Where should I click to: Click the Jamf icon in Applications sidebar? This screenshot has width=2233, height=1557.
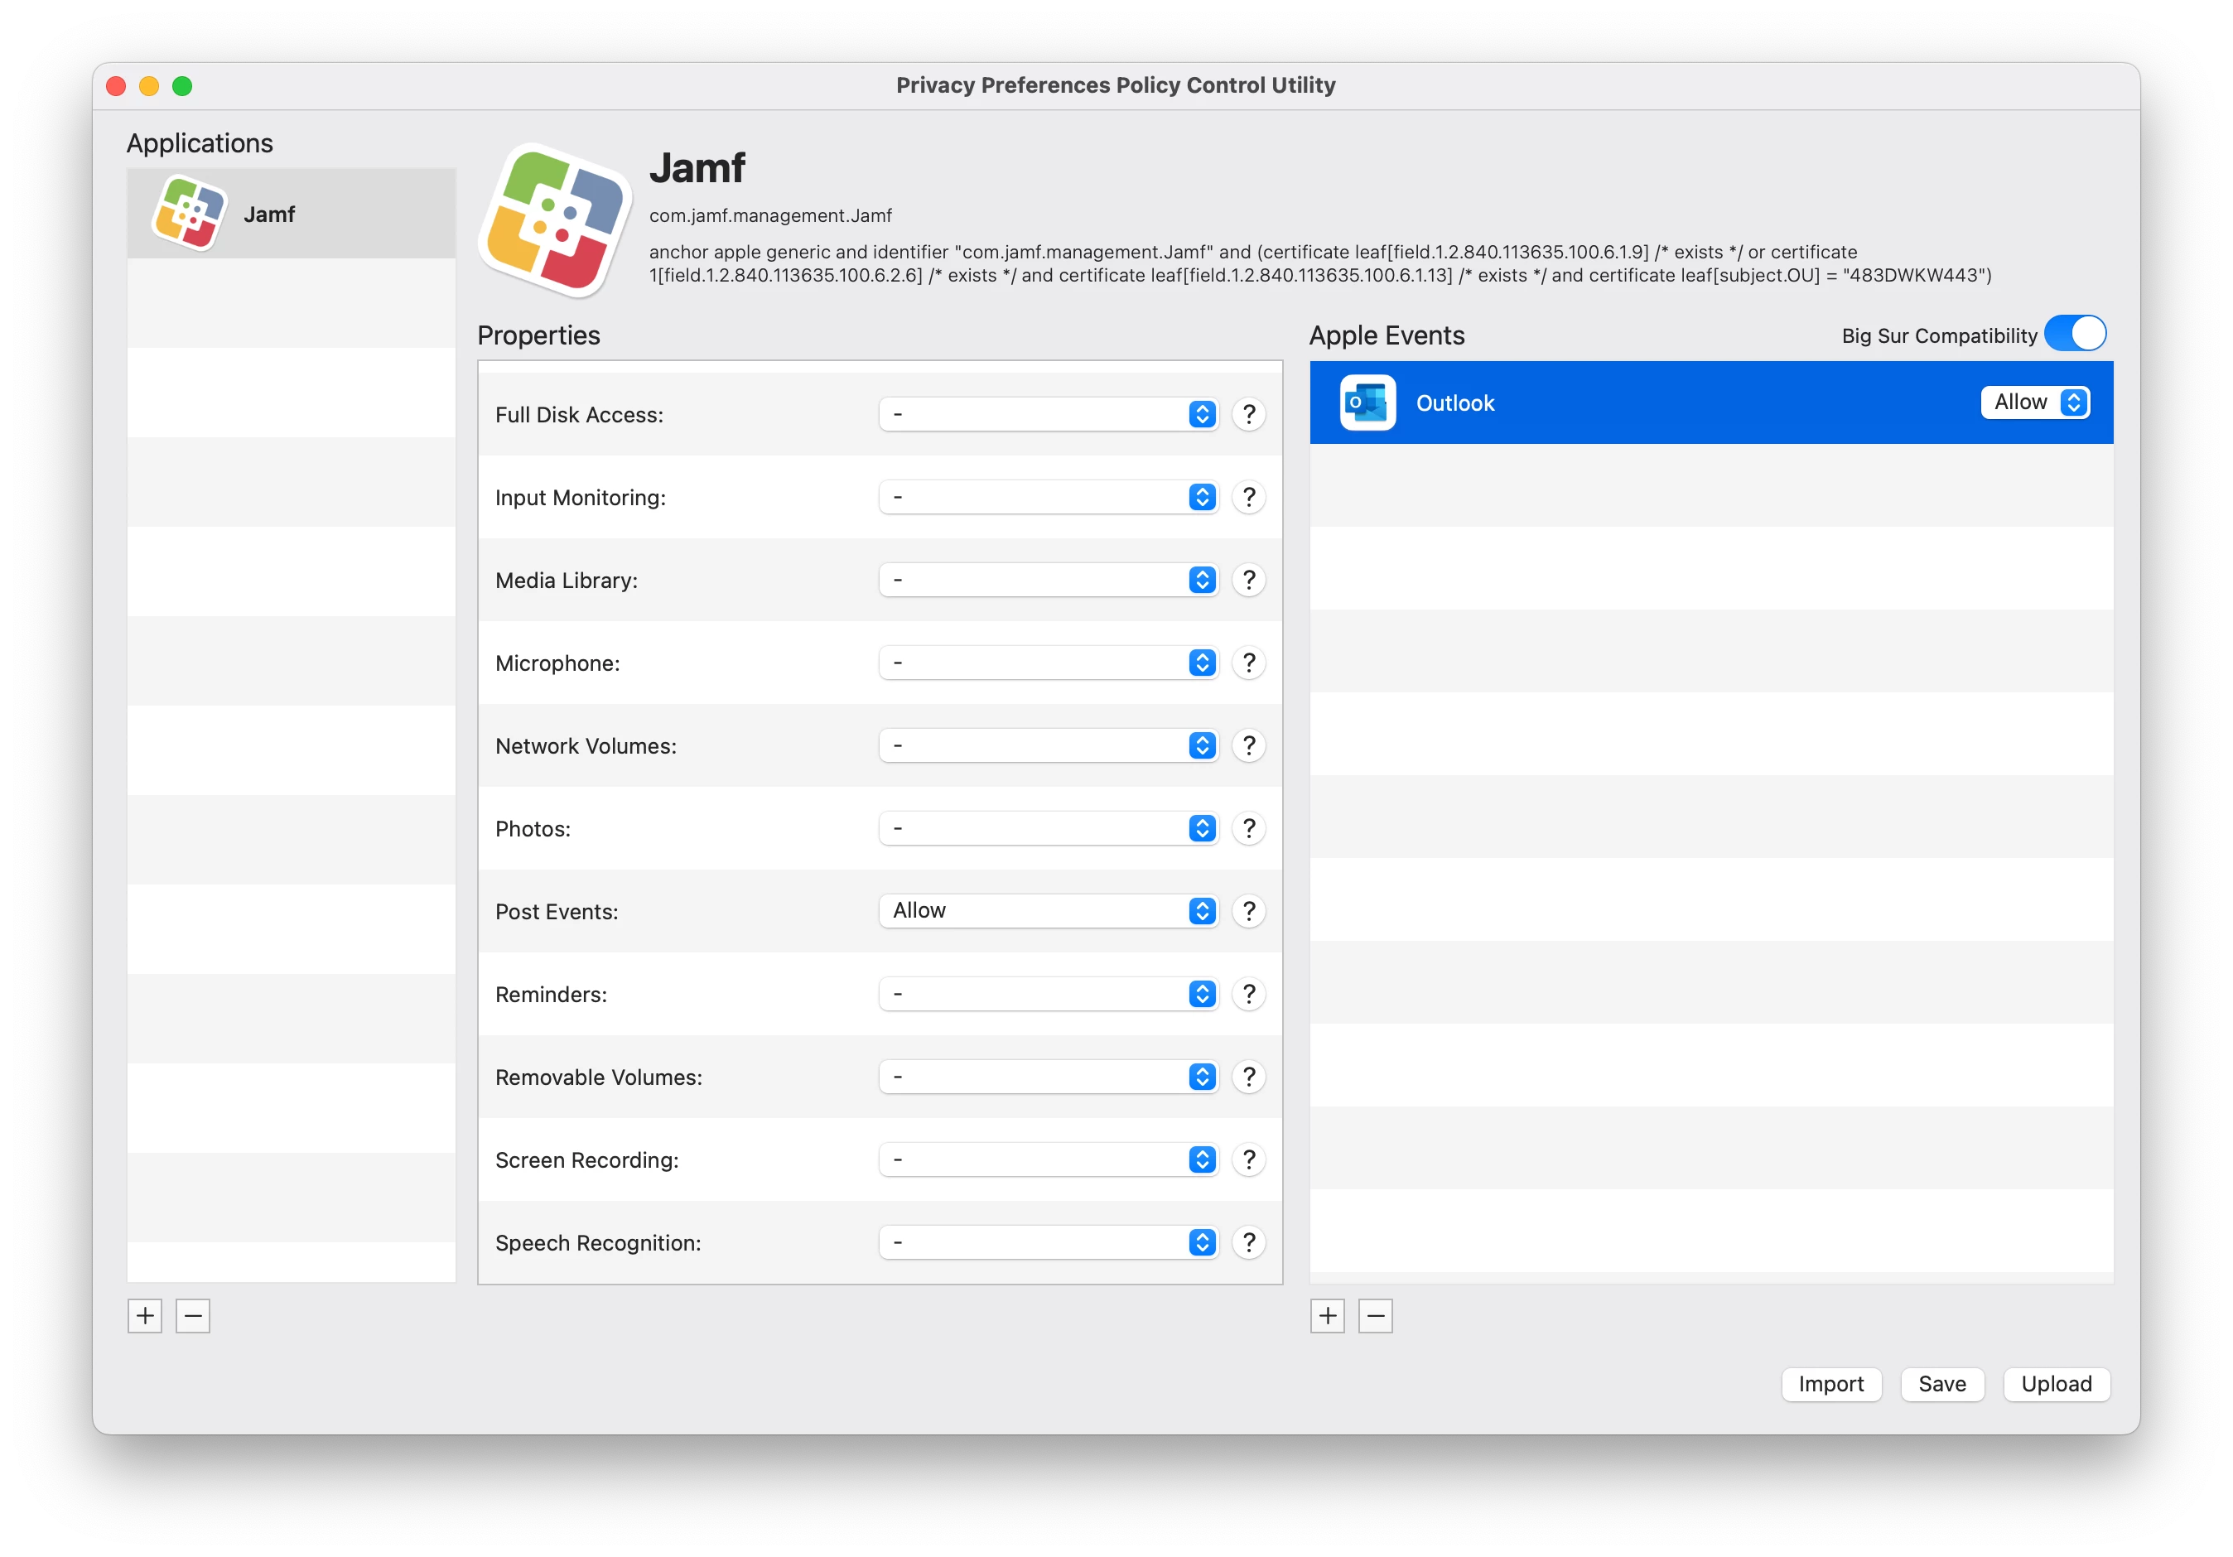[189, 213]
